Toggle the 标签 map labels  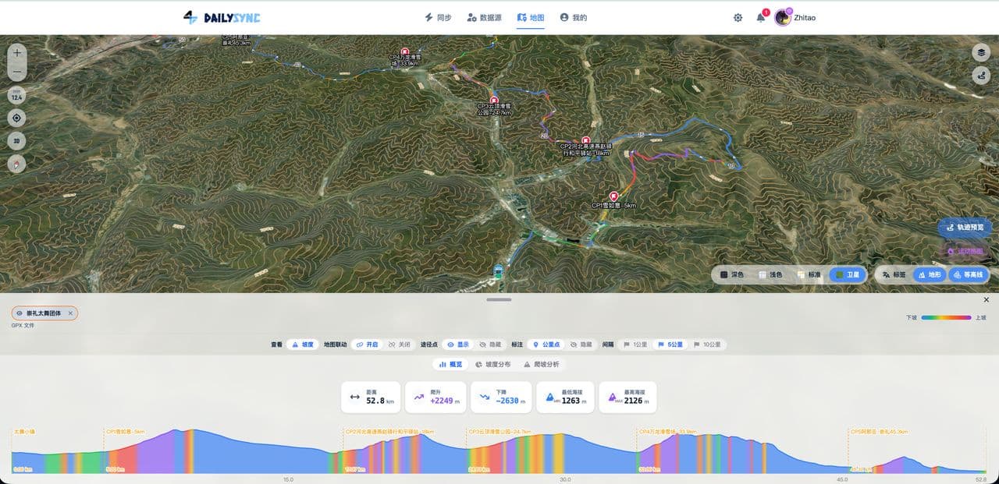click(x=894, y=275)
